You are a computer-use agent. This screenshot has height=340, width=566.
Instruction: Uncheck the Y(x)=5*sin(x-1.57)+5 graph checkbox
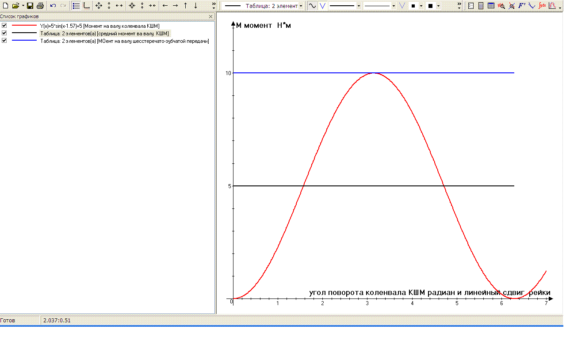pos(4,26)
